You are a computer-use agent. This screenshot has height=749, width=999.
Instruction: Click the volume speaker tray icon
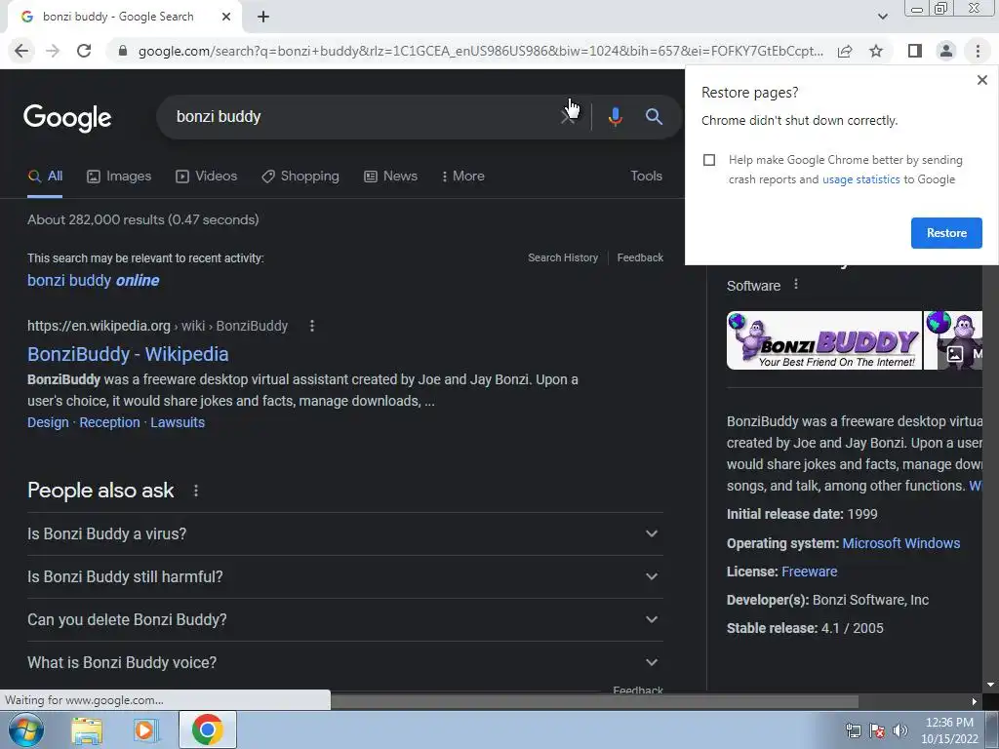899,731
